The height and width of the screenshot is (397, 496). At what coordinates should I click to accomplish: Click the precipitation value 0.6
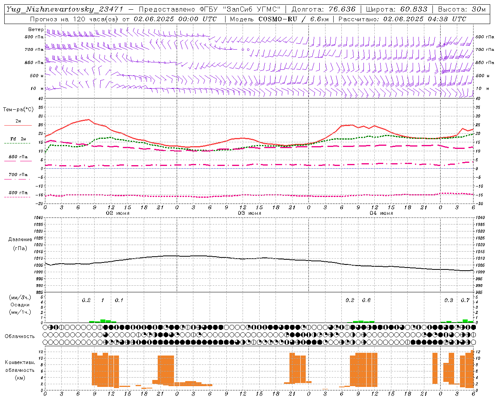(366, 300)
